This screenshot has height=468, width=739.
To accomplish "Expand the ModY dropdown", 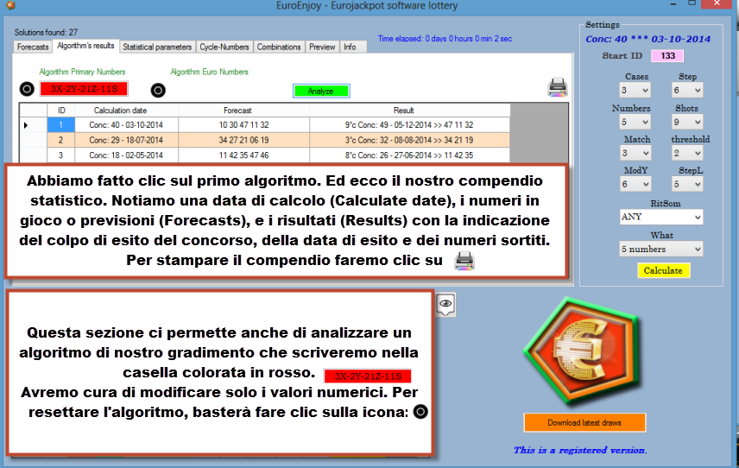I will 635,184.
